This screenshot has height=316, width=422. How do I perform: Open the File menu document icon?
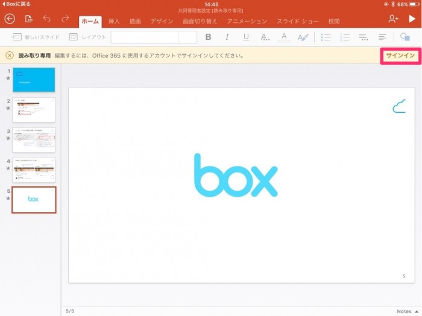tap(28, 19)
